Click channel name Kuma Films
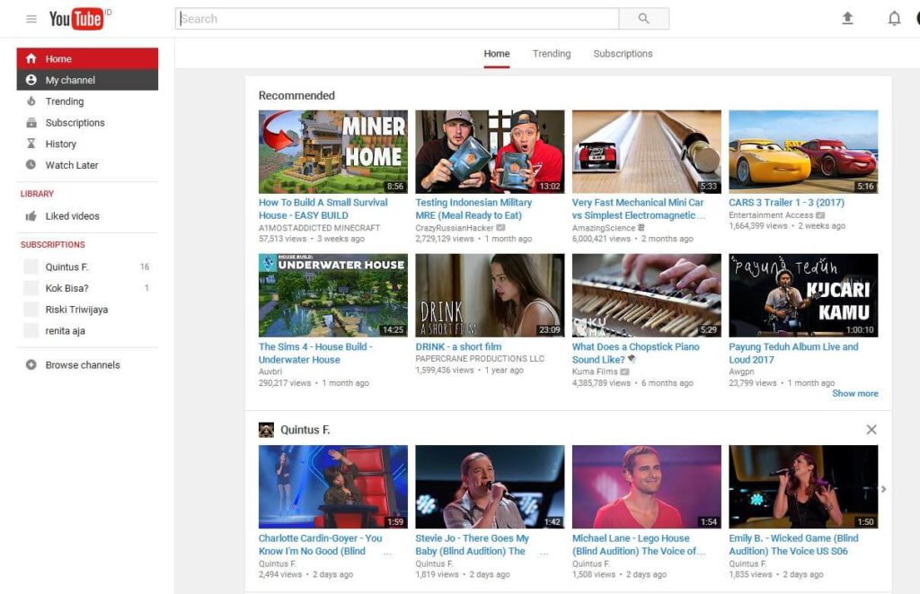This screenshot has width=920, height=594. tap(595, 371)
